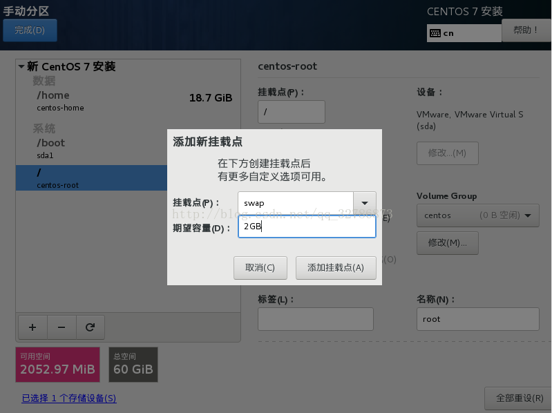This screenshot has width=552, height=413.
Task: Open the centos Volume Group dropdown
Action: tap(477, 215)
